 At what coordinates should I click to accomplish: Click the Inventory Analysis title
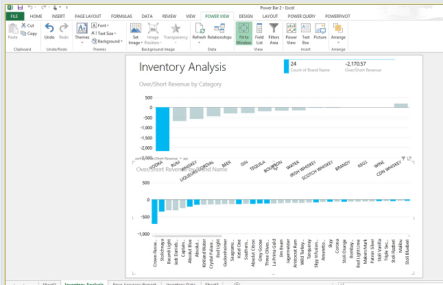[182, 67]
